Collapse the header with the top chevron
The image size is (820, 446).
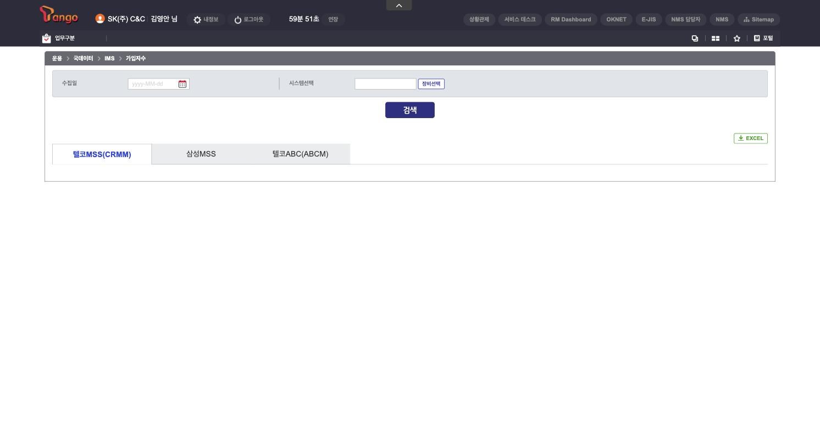pyautogui.click(x=399, y=5)
